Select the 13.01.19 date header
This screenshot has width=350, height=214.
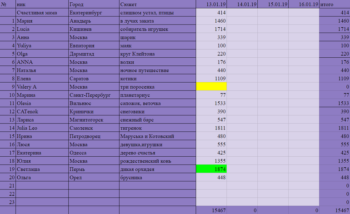(211, 4)
